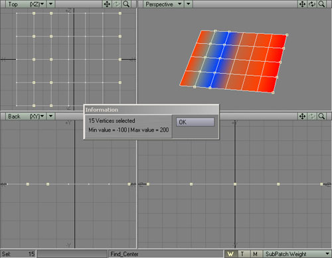332x258 pixels.
Task: Open the SubPatch Weight map dropdown
Action: [297, 254]
